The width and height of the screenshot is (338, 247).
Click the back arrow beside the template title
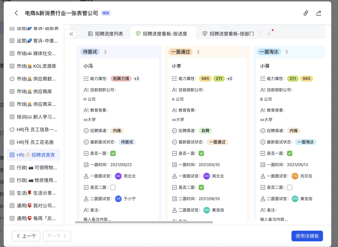coord(16,13)
